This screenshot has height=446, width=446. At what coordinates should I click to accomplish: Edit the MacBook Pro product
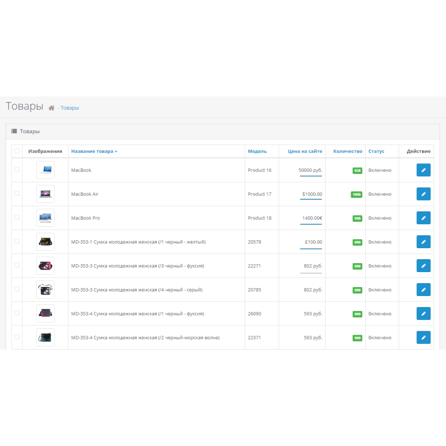tap(423, 218)
